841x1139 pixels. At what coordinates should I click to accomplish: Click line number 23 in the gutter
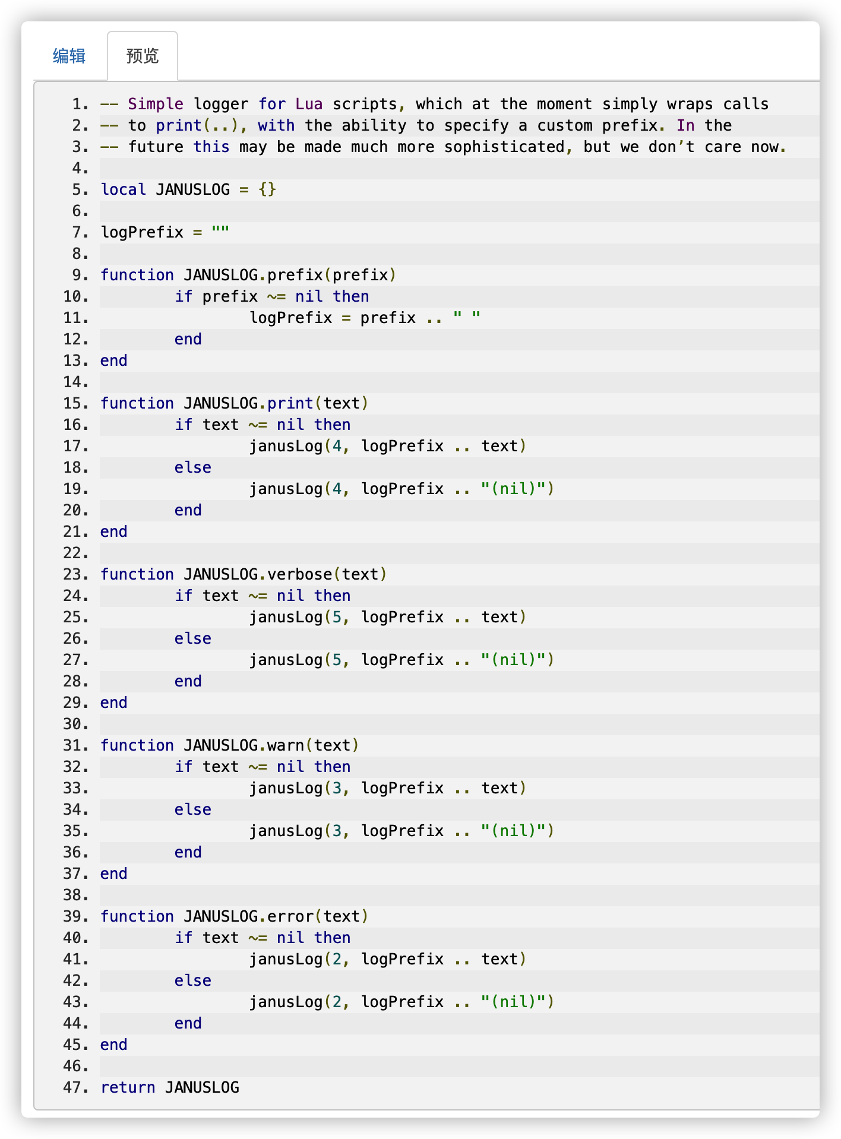click(76, 574)
